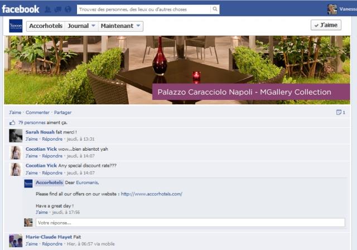The height and width of the screenshot is (250, 357).
Task: Reply to Marie-Claude Mayet's comment
Action: pos(52,244)
